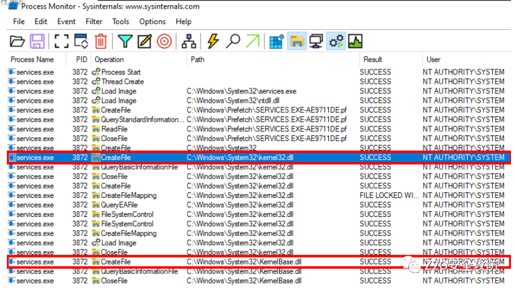Viewport: 515px width, 288px height.
Task: Select the ReadFile row for SERVICES.EXE-AE9711DE.pf
Action: click(x=259, y=129)
